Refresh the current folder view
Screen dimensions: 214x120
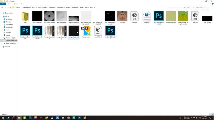(188, 7)
